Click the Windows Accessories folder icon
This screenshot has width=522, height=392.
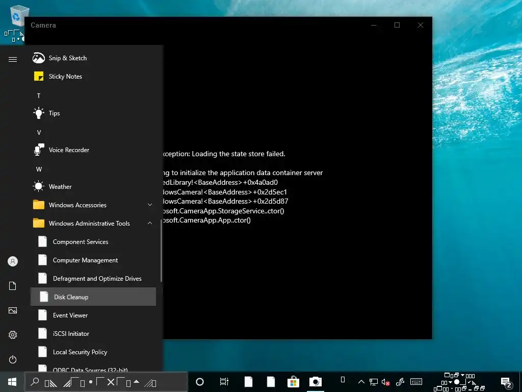tap(39, 205)
